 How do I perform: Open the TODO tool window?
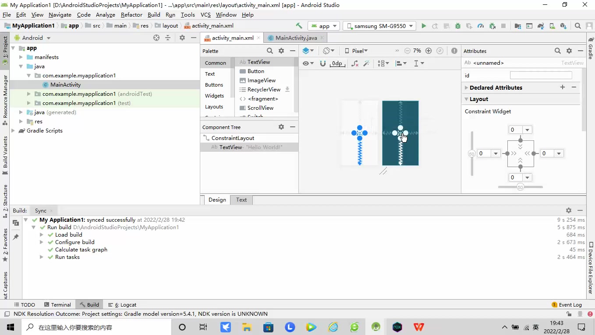tap(25, 305)
